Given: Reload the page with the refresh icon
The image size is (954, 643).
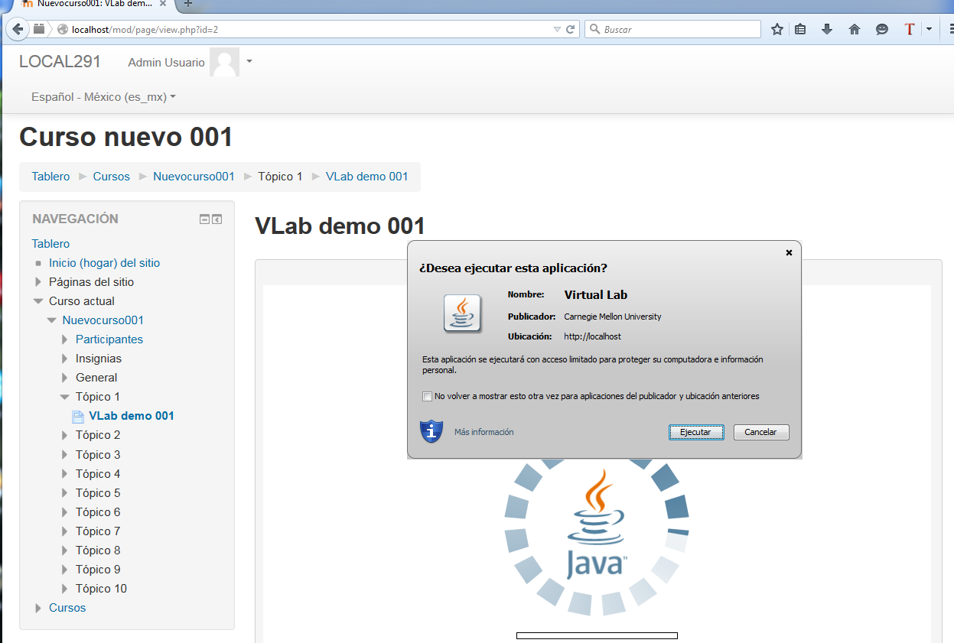Looking at the screenshot, I should (x=570, y=29).
